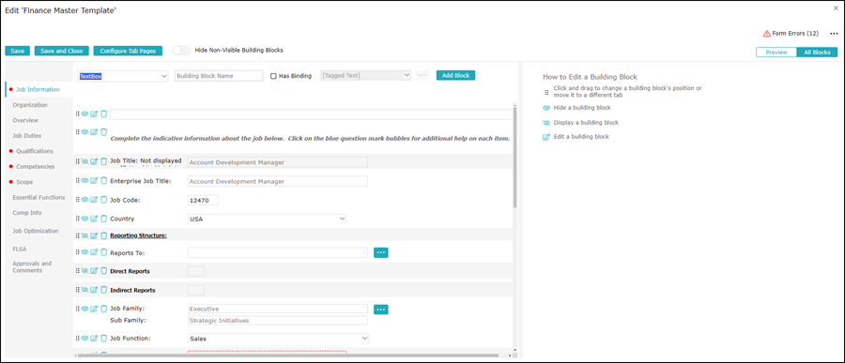Open the Job Optimization tab

36,231
